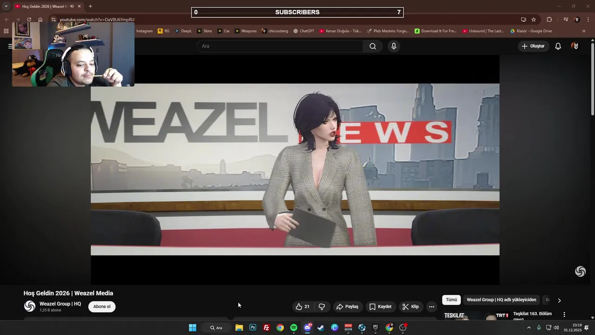This screenshot has width=595, height=335.
Task: Click the YouTube search field labeled Ara
Action: 280,46
